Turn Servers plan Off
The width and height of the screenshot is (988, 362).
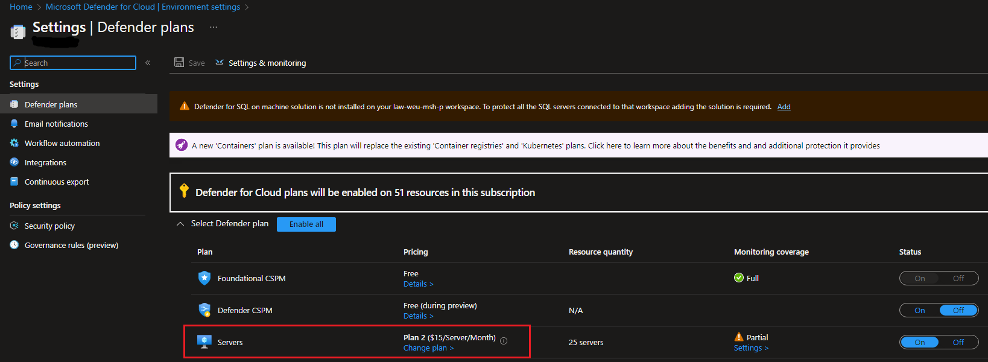958,342
